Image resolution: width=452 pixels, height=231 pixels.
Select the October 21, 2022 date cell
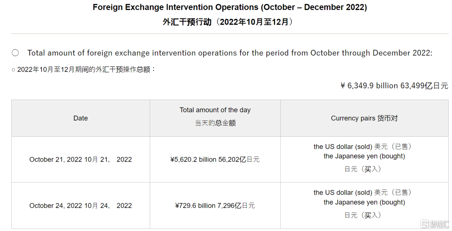coord(80,159)
